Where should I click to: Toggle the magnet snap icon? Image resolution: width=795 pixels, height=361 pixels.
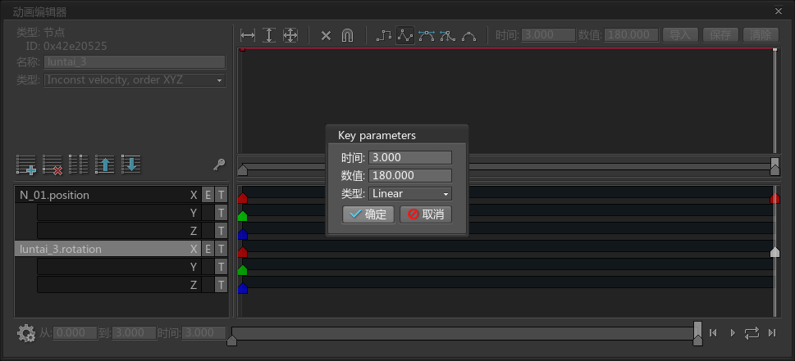347,35
